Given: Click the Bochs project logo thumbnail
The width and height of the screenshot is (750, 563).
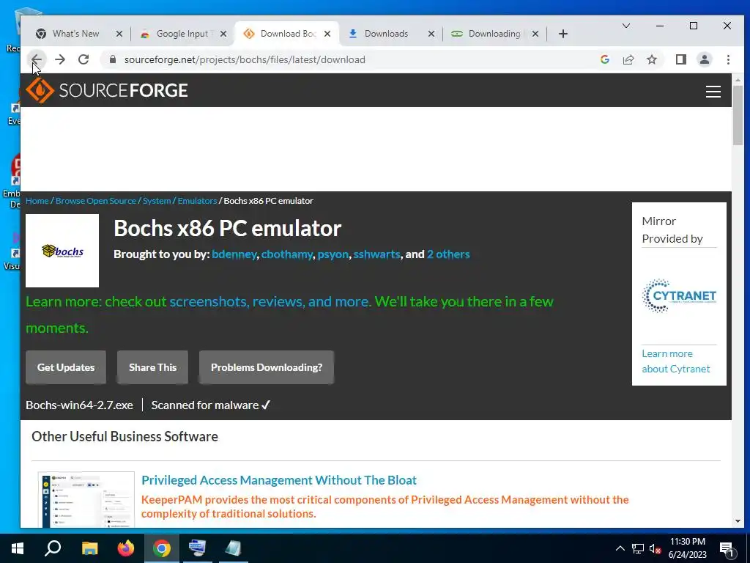Looking at the screenshot, I should [62, 251].
